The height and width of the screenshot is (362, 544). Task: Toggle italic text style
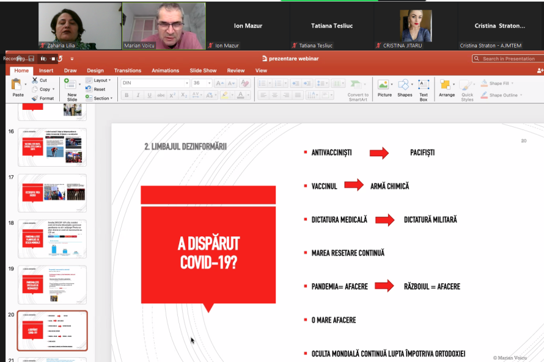point(138,95)
